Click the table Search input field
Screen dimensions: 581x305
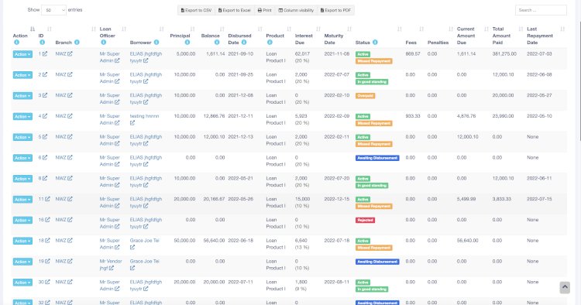point(541,10)
